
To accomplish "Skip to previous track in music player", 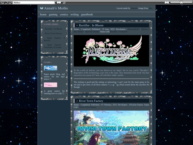I will pos(3,3).
